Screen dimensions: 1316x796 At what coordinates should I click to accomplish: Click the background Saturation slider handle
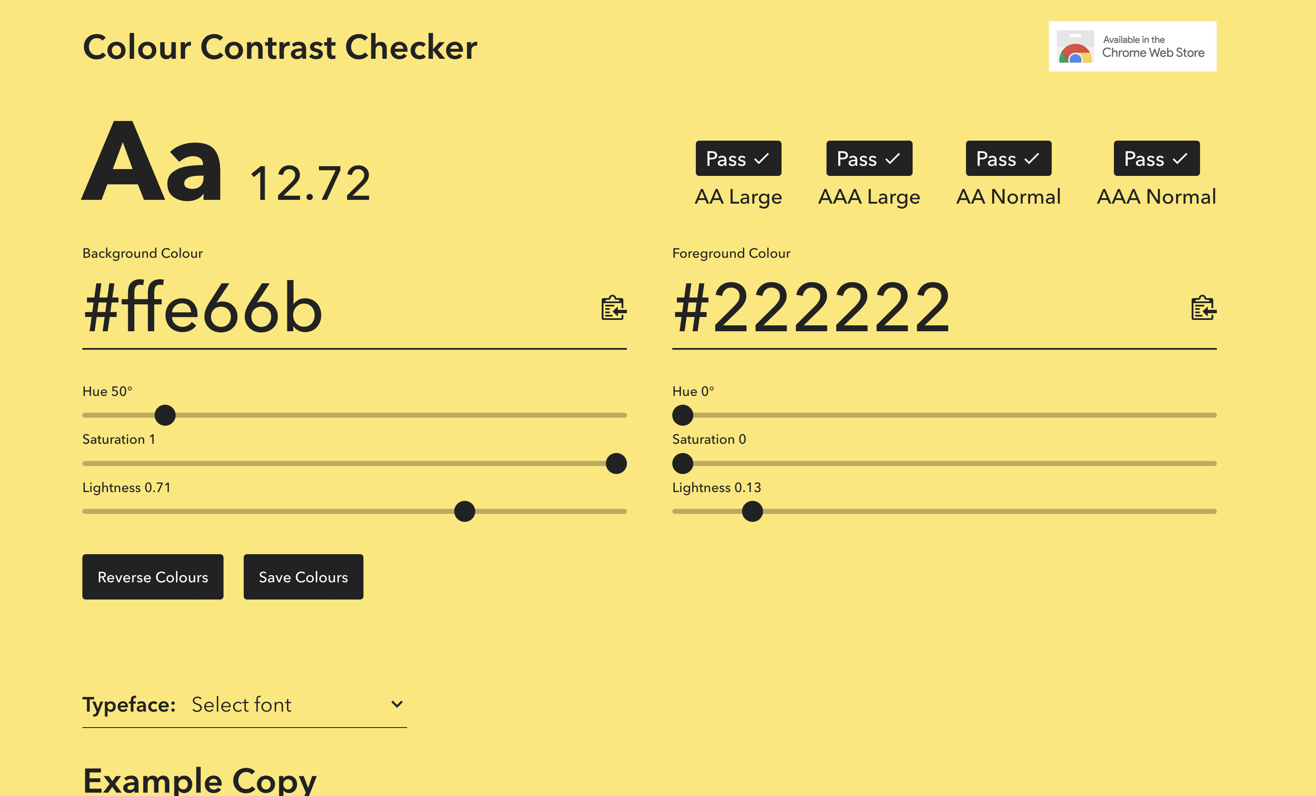[616, 463]
